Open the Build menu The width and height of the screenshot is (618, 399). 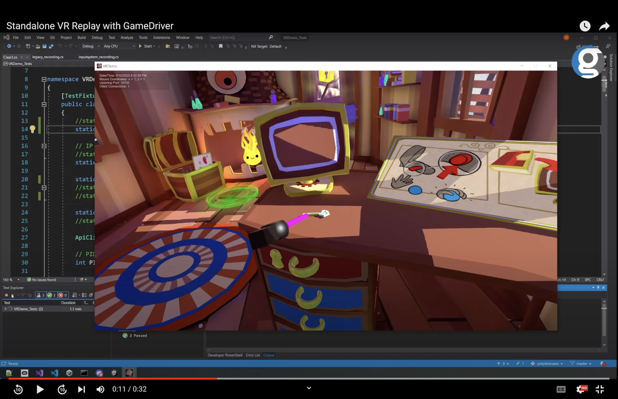click(x=81, y=38)
